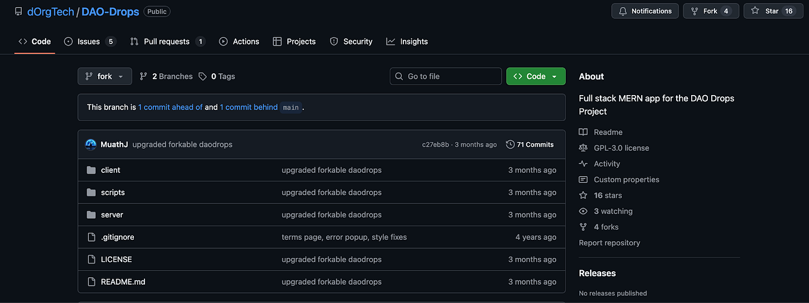Screen dimensions: 809x303
Task: Click the pulse icon beside Activity
Action: (583, 164)
